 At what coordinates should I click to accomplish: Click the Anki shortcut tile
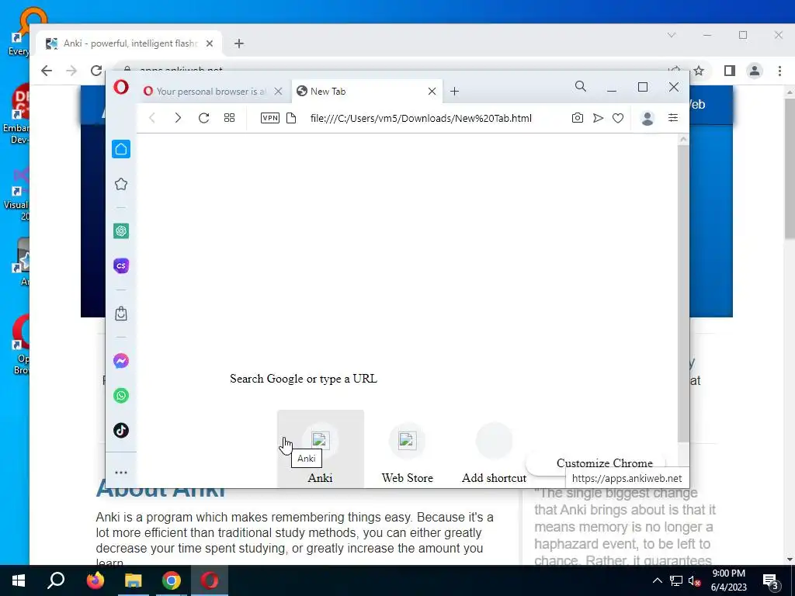click(x=321, y=449)
